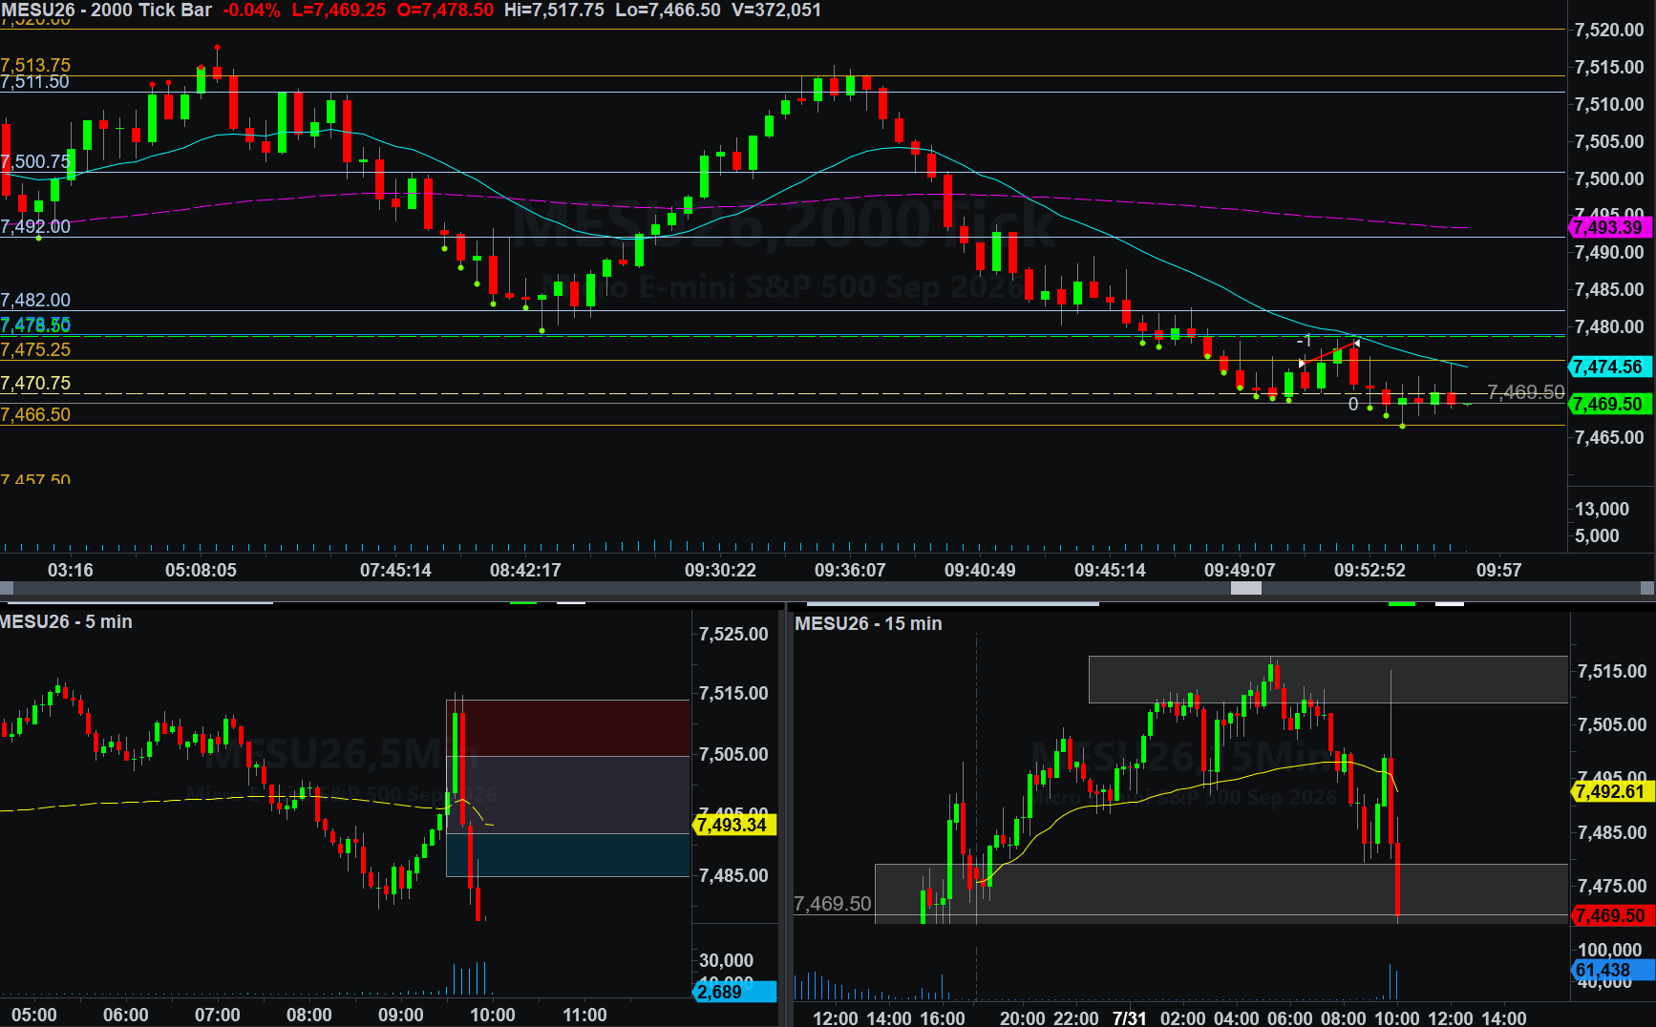The width and height of the screenshot is (1656, 1027).
Task: Click the L=7,469.25 last price header value
Action: [339, 10]
